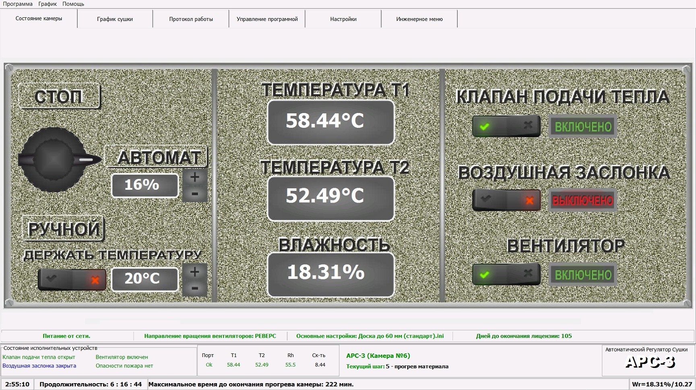Viewport: 696px width, 390px height.
Task: Switch to Протокол работы tab
Action: pyautogui.click(x=191, y=19)
